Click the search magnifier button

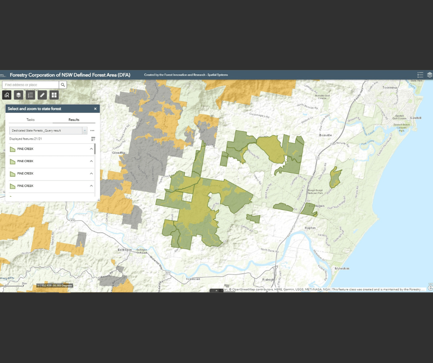click(63, 85)
